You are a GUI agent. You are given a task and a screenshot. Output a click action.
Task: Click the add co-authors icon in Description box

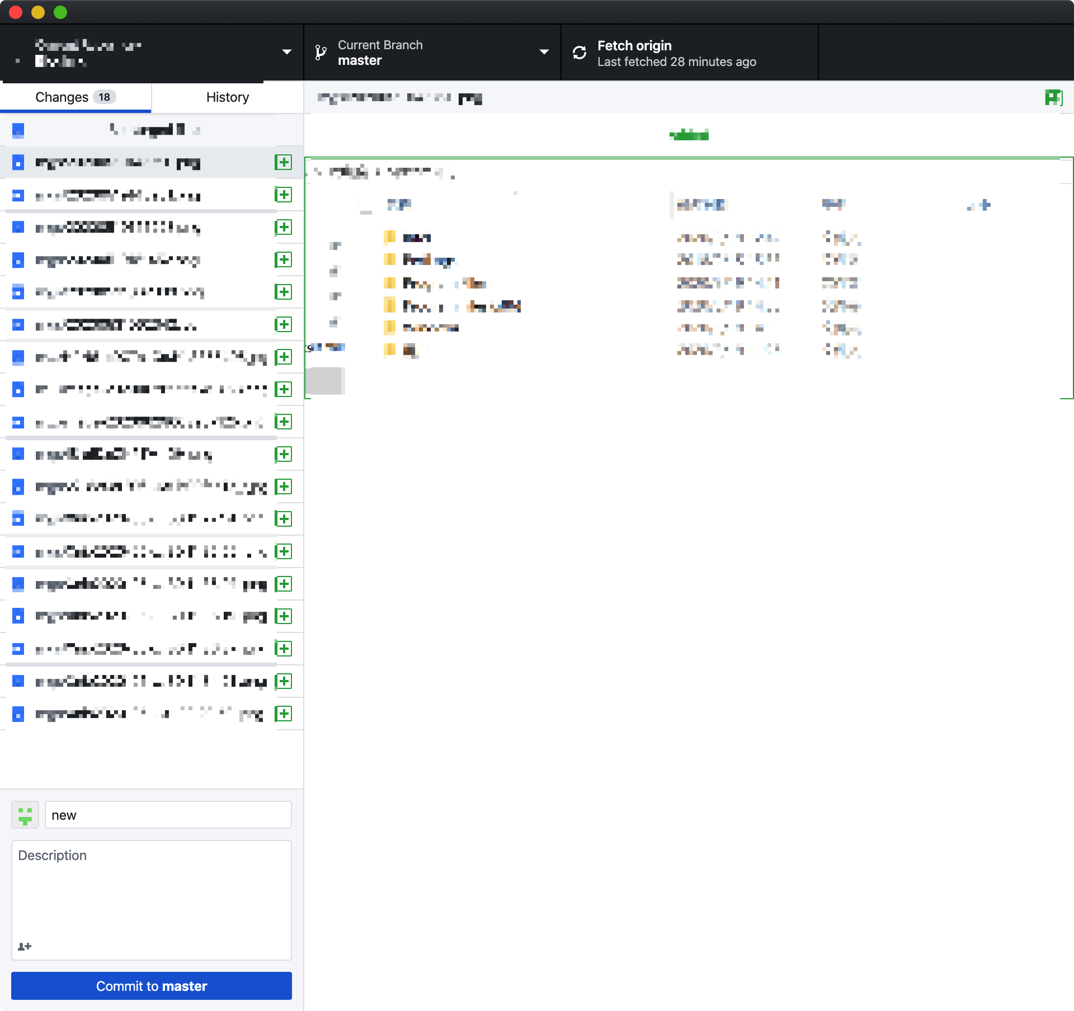pyautogui.click(x=25, y=946)
